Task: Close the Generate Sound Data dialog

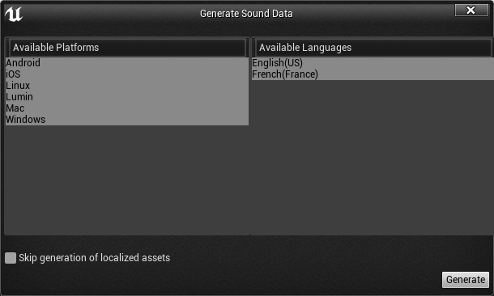Action: coord(471,11)
